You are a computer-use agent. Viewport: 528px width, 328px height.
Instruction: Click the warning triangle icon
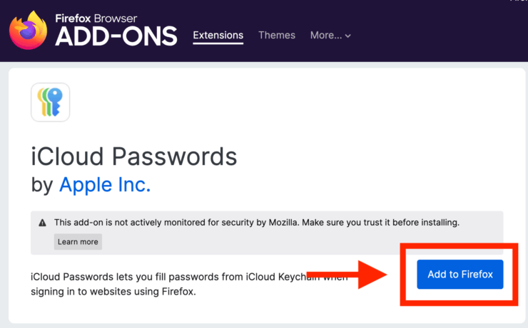pyautogui.click(x=44, y=223)
